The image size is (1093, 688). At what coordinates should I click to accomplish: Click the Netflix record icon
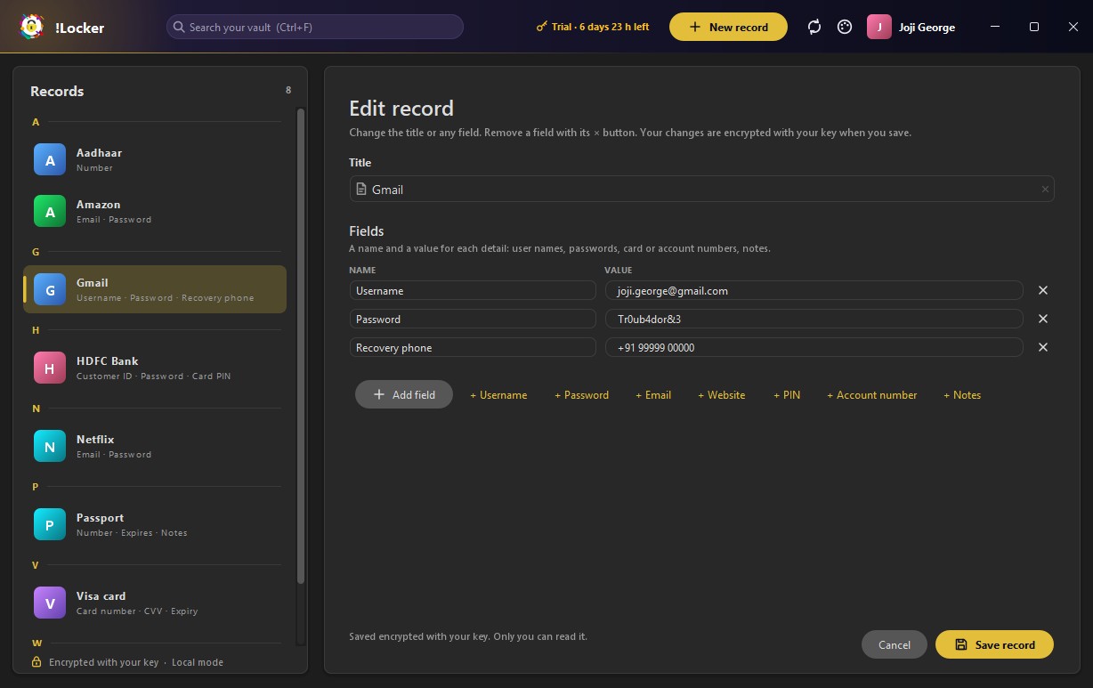tap(50, 447)
